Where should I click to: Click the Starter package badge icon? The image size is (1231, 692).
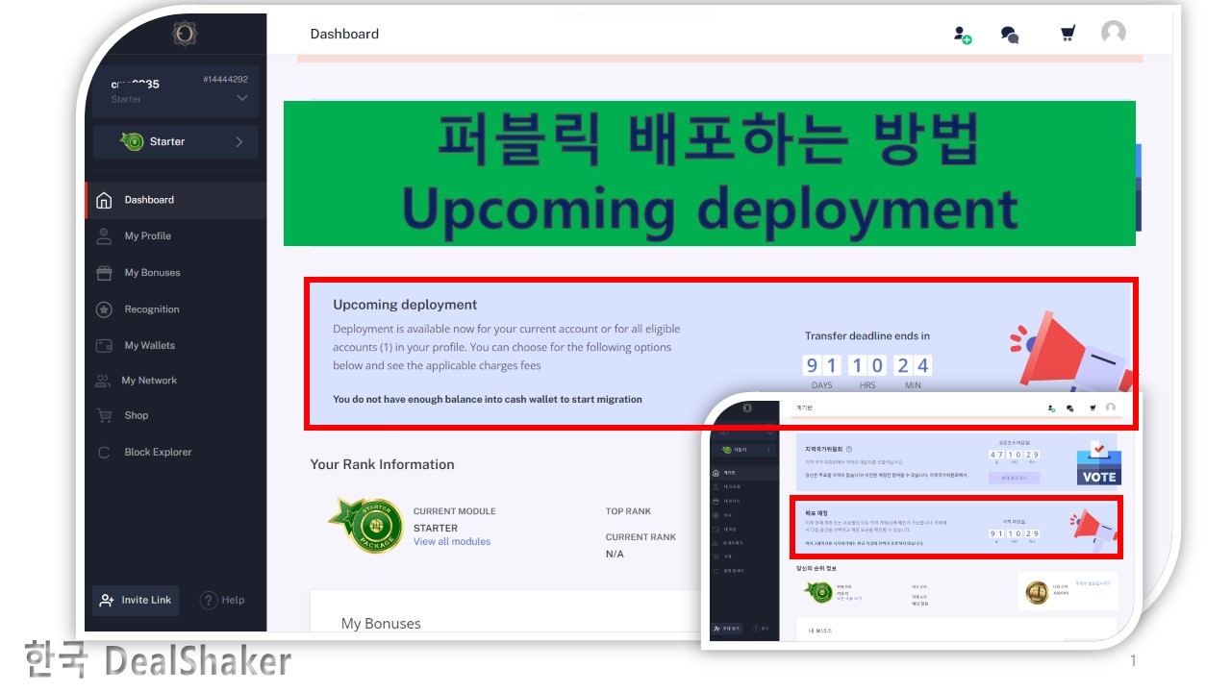[x=135, y=141]
